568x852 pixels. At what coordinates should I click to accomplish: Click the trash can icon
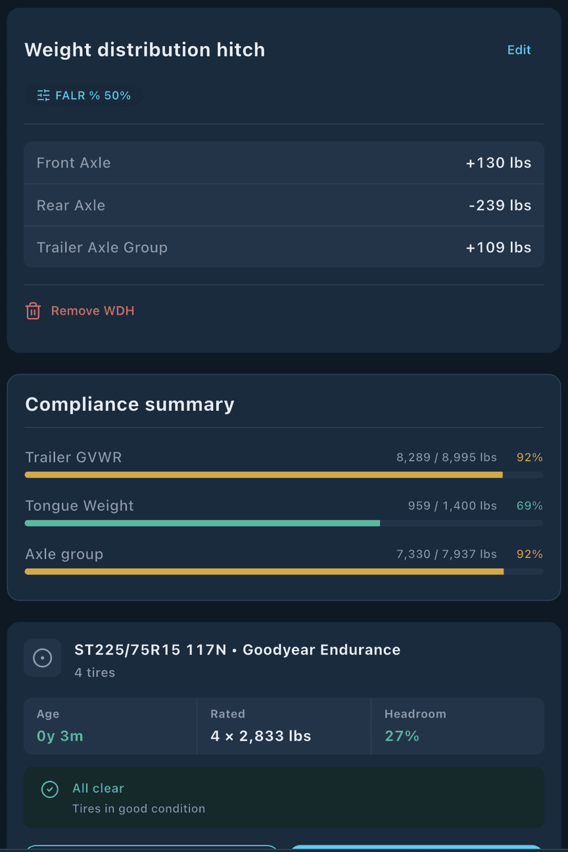[x=33, y=311]
